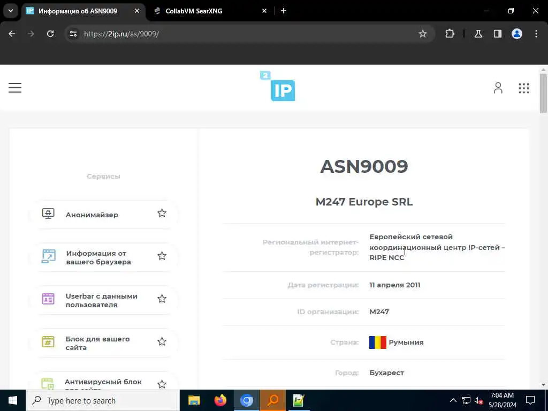Open the services grid icon
This screenshot has width=548, height=411.
tap(523, 88)
